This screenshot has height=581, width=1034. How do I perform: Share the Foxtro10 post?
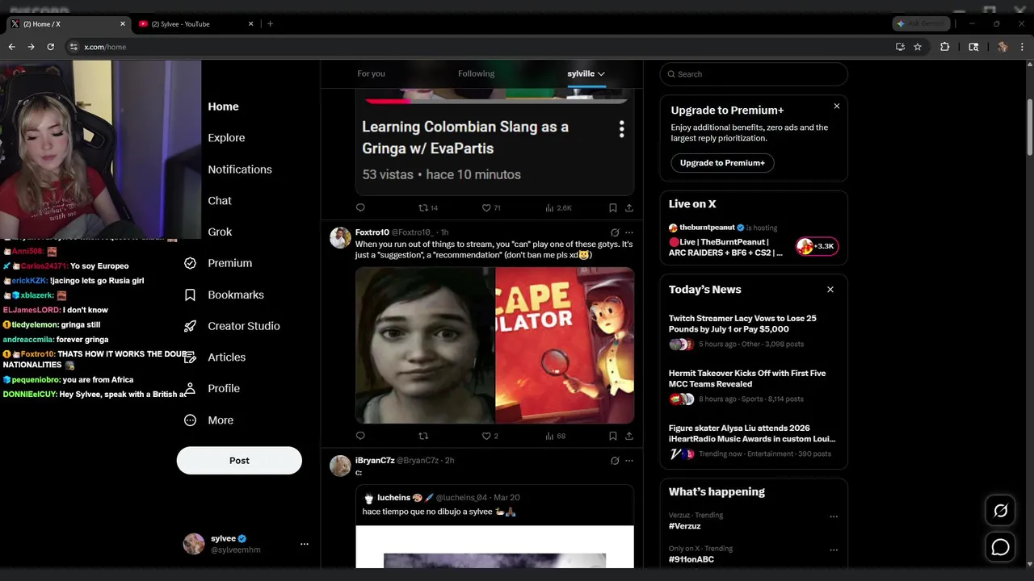pos(628,436)
